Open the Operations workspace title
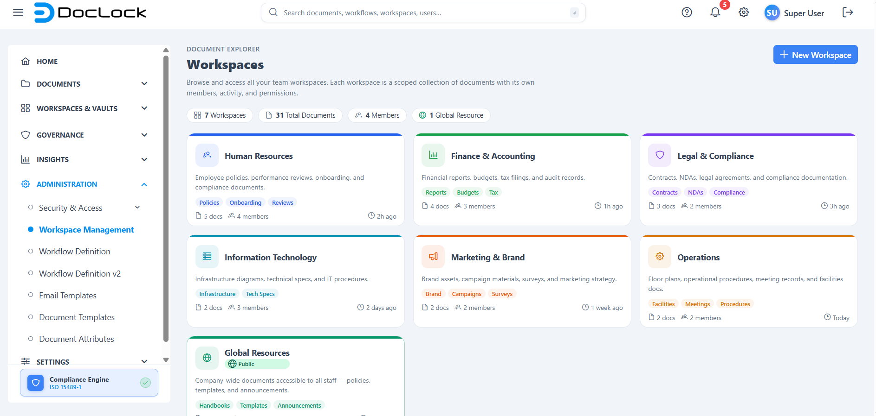The width and height of the screenshot is (876, 416). tap(698, 258)
